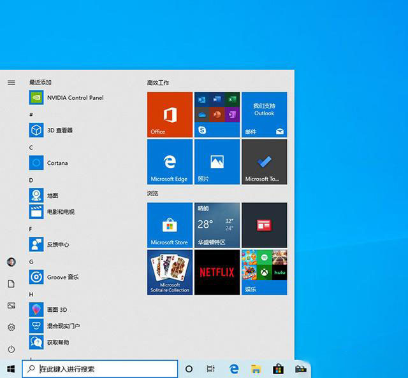Open Word icon in Office apps tile
408x378 pixels.
pyautogui.click(x=217, y=99)
